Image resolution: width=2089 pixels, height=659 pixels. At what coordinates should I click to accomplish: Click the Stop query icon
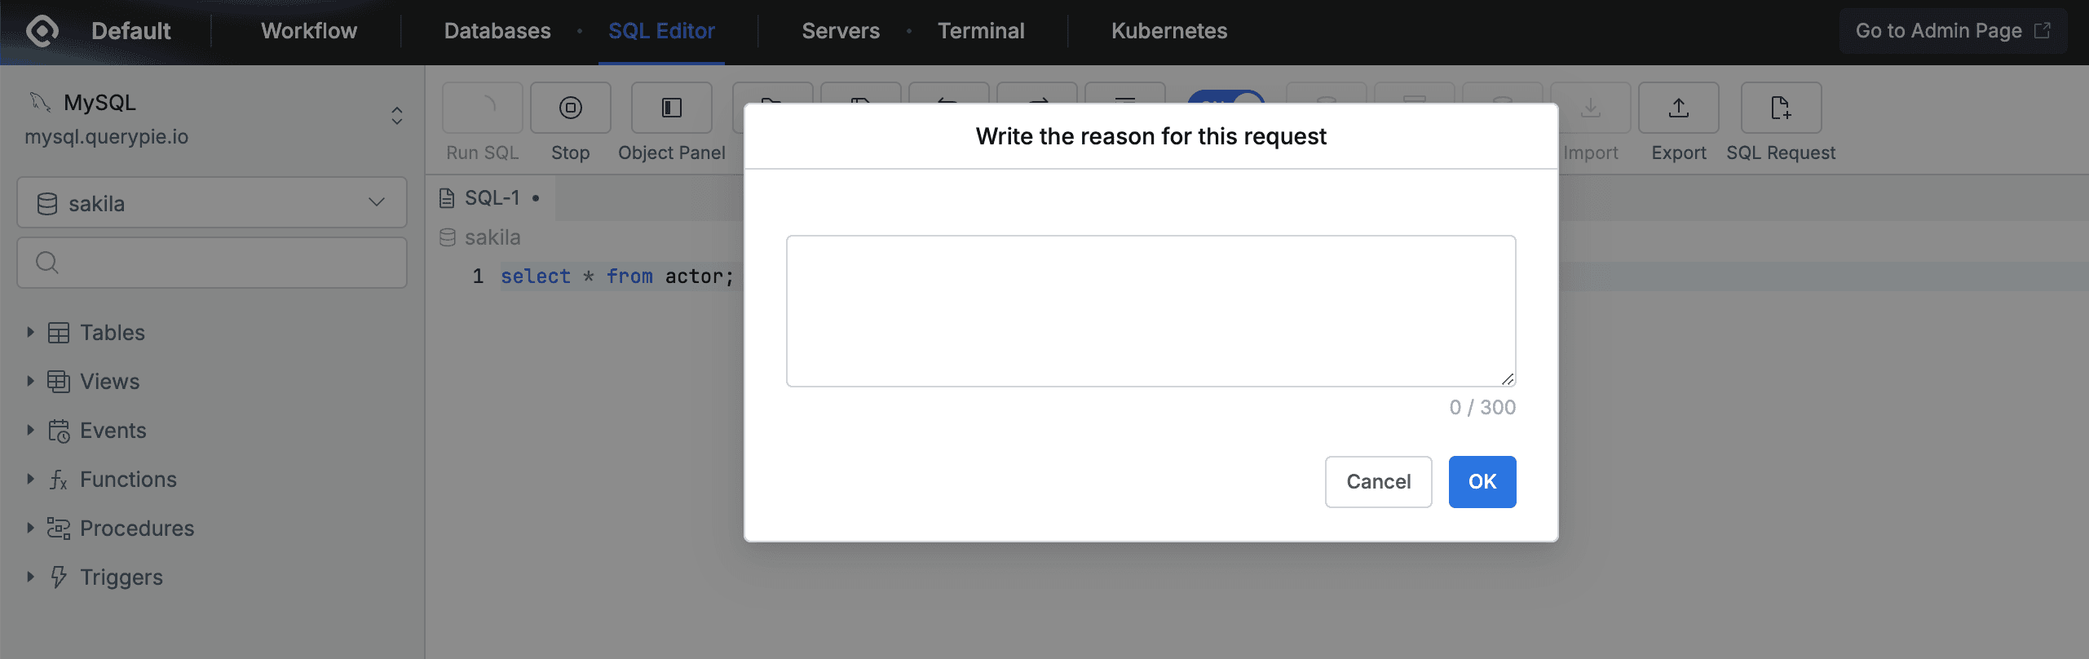pyautogui.click(x=570, y=108)
